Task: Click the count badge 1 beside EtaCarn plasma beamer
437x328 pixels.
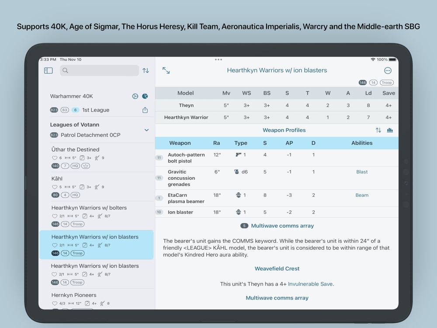Action: click(159, 198)
